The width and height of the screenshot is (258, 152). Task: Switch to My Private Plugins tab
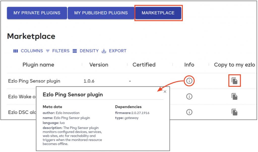tap(37, 13)
